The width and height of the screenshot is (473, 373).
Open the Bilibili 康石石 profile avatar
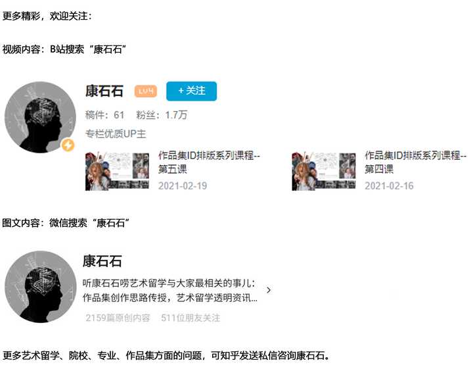40,117
